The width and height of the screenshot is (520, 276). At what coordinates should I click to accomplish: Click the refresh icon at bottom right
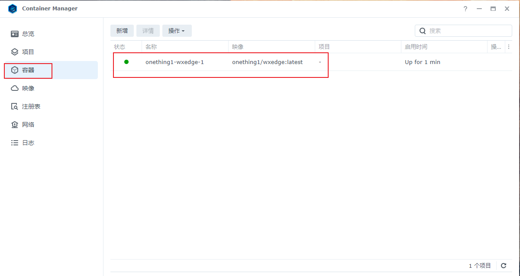504,266
